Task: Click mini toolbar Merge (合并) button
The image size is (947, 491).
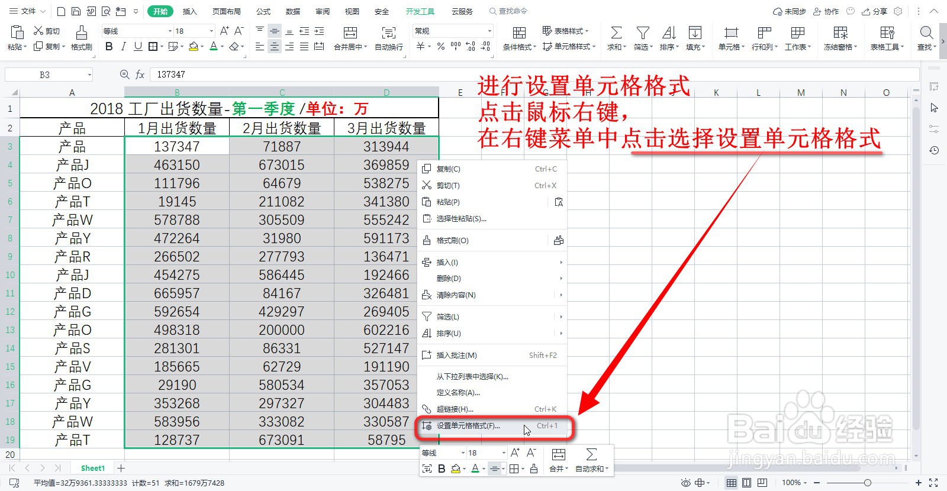Action: [x=558, y=460]
